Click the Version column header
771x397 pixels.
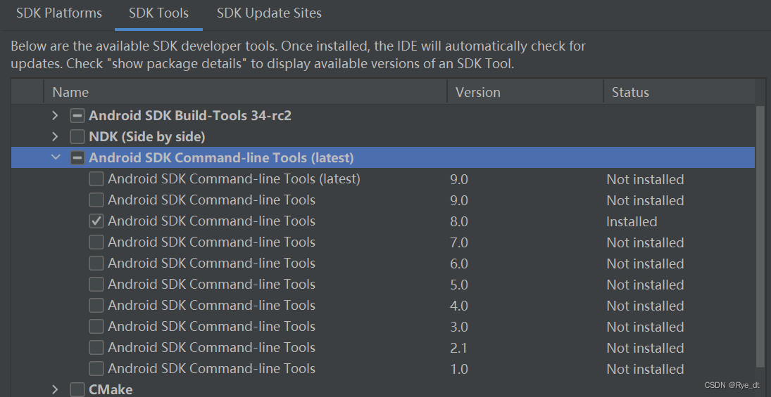click(x=525, y=92)
